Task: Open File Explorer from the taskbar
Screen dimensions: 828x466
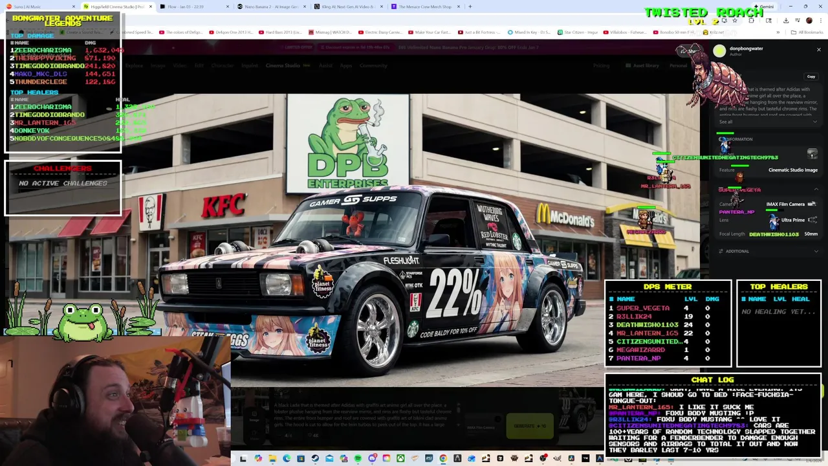Action: click(272, 459)
